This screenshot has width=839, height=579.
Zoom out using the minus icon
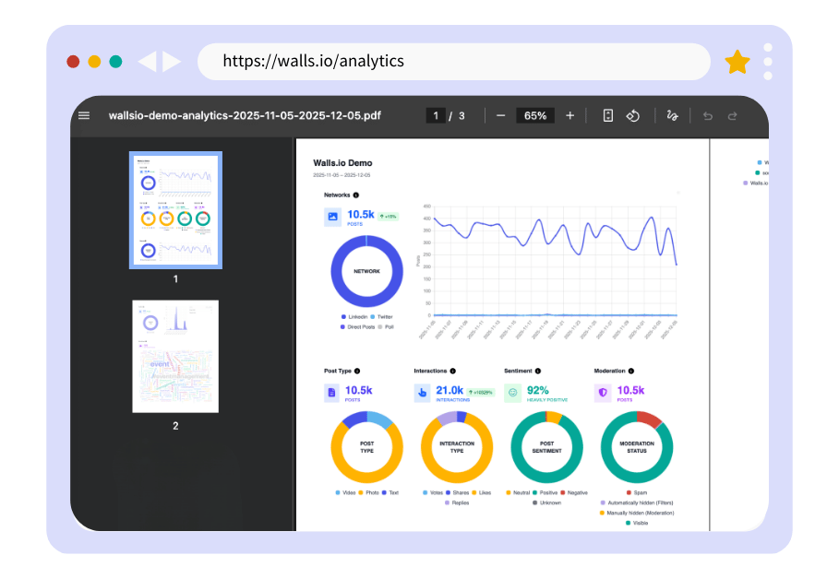click(500, 115)
